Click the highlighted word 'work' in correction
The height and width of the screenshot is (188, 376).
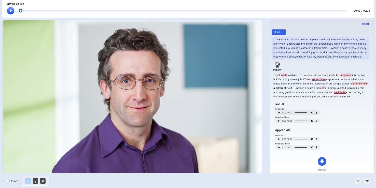pyautogui.click(x=284, y=75)
